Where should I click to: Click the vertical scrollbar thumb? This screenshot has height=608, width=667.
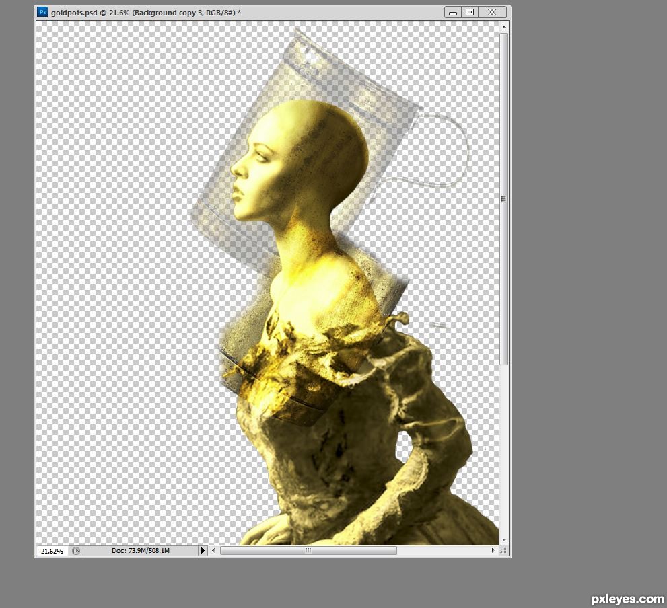click(x=504, y=199)
